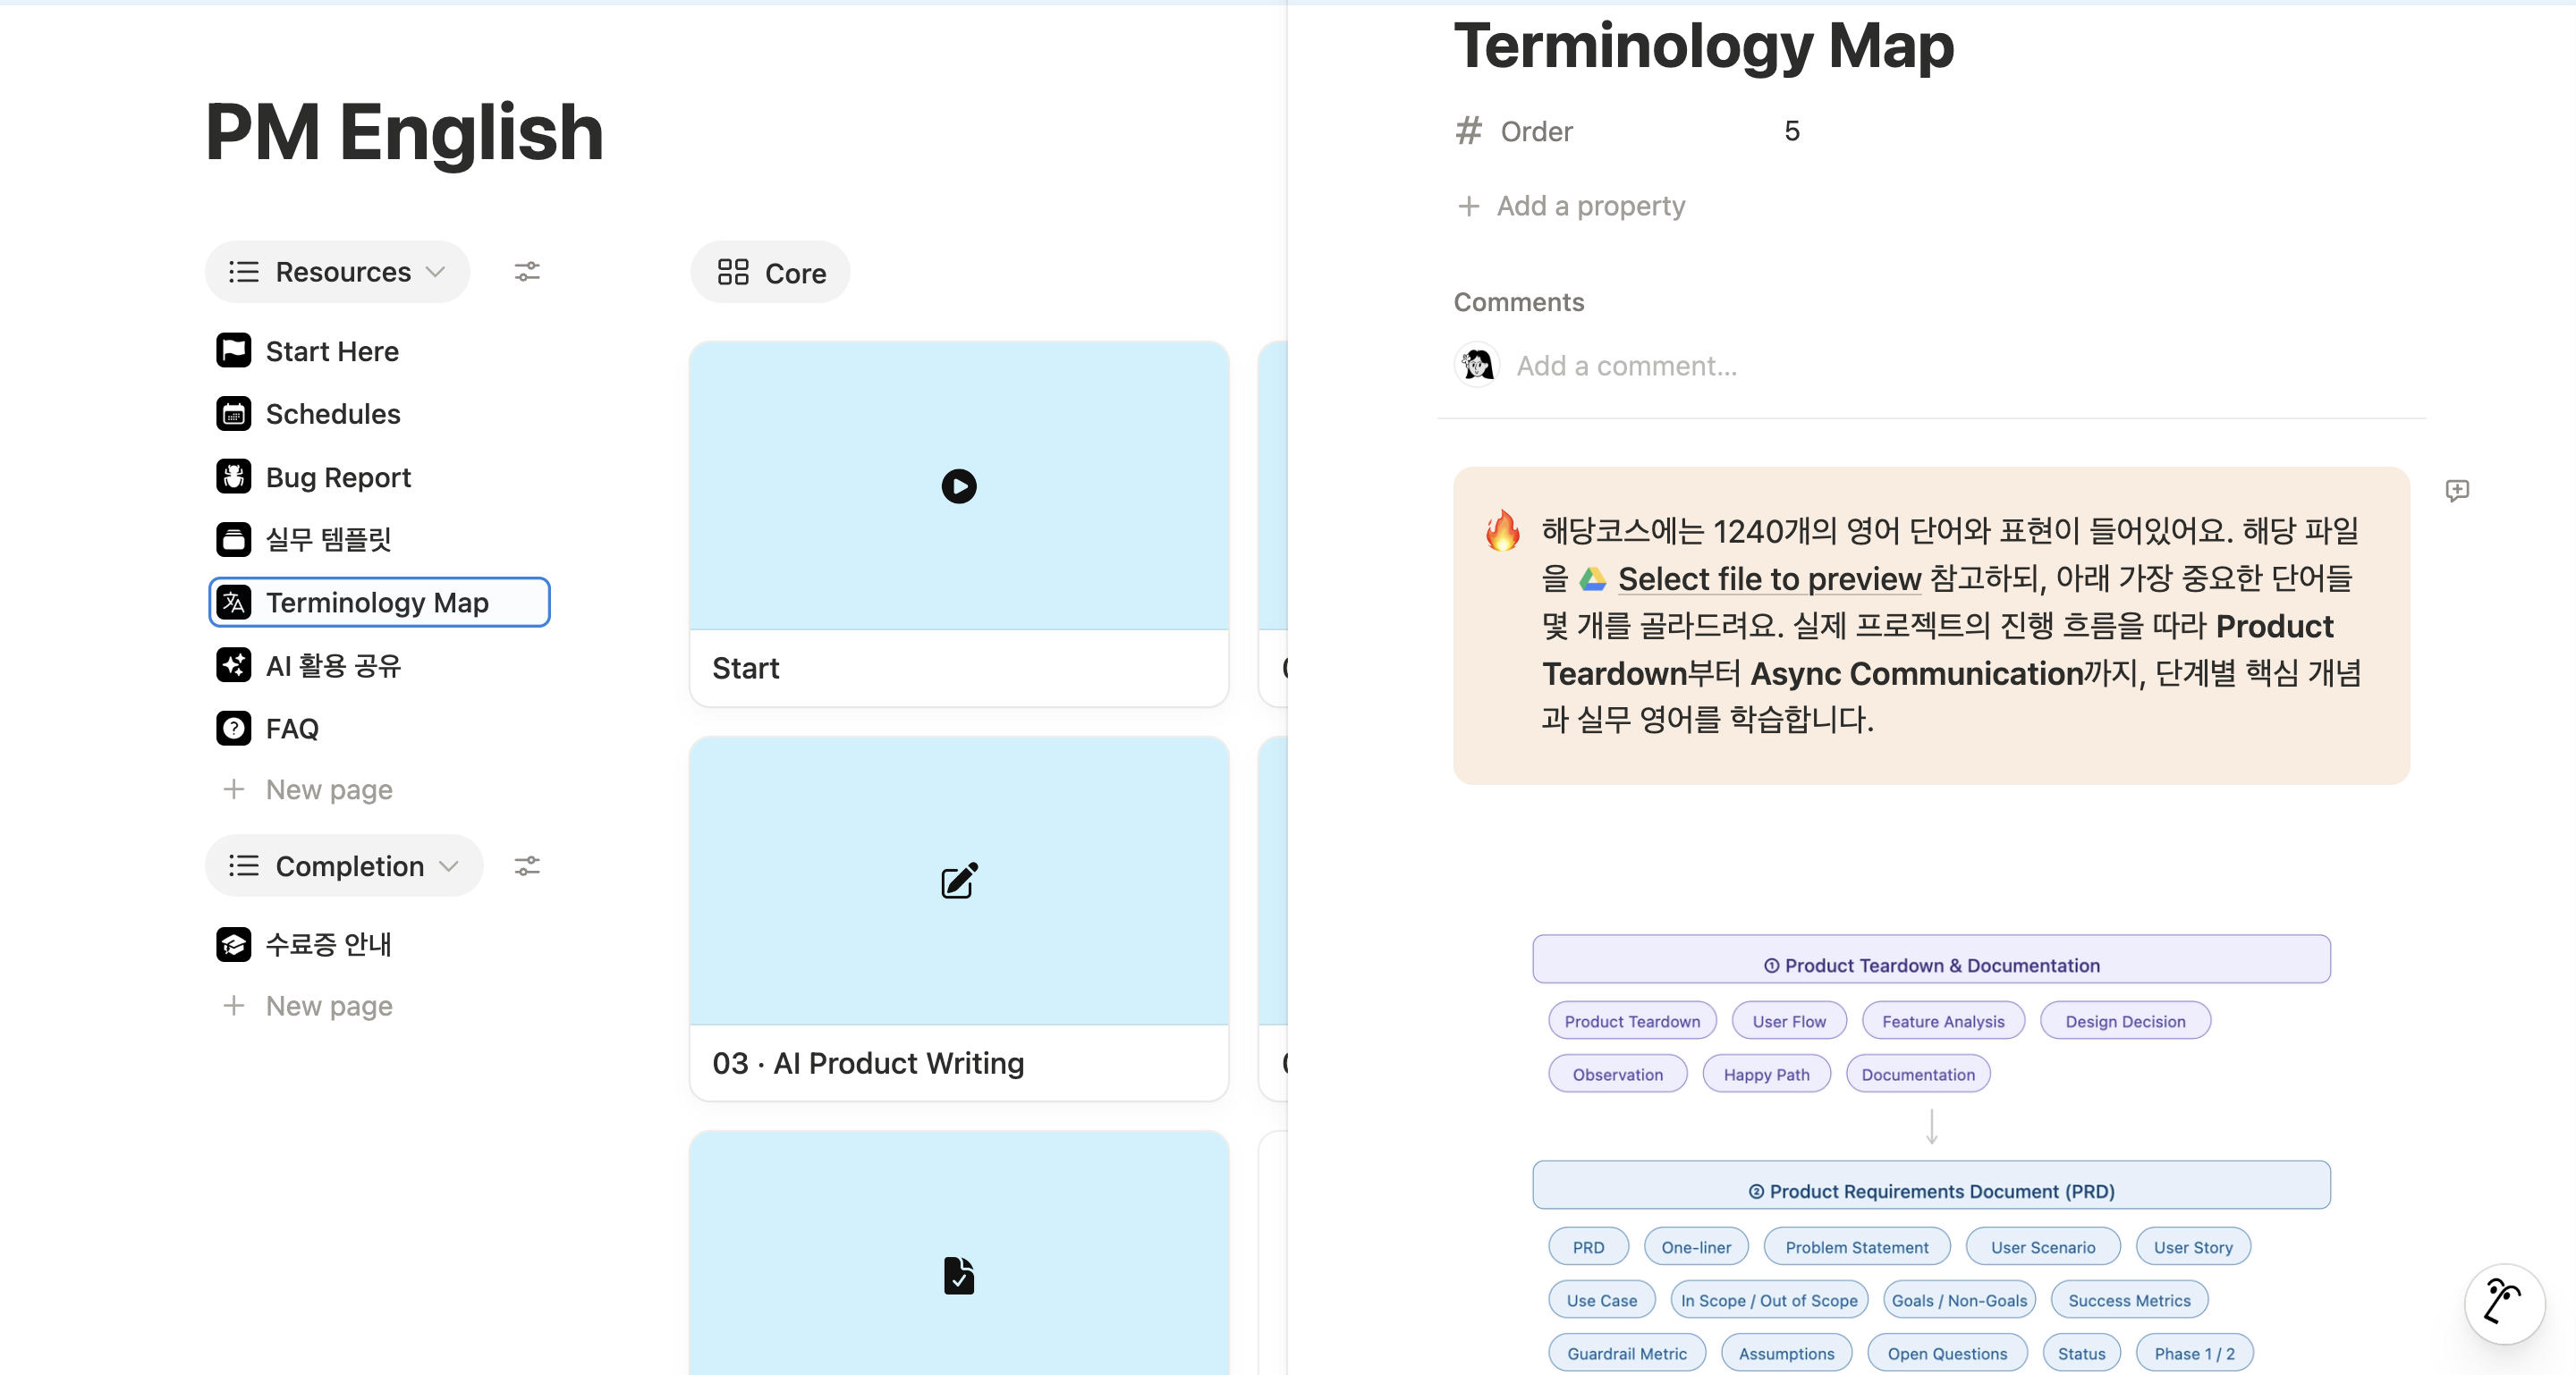2576x1375 pixels.
Task: Click the pencil edit icon on AI Product Writing card
Action: (x=958, y=881)
